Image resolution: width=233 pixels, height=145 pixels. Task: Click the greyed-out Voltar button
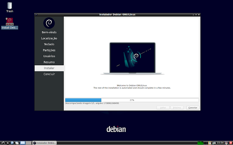163,108
